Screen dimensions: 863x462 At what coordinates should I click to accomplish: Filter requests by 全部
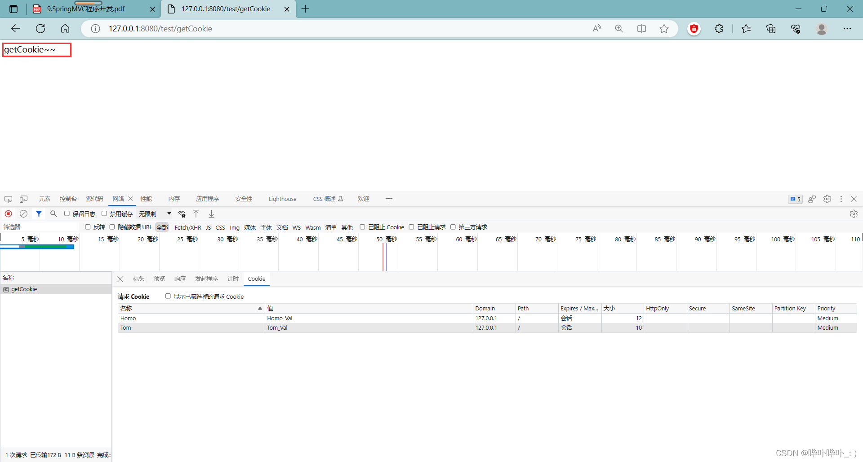pos(162,227)
